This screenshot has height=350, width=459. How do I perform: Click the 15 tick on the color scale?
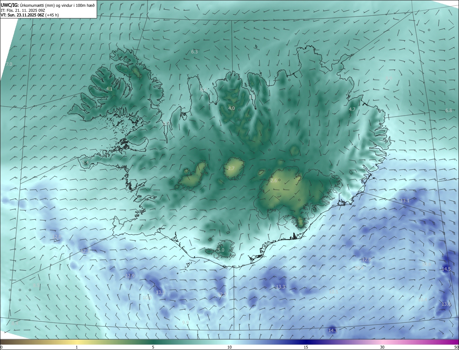(x=306, y=347)
